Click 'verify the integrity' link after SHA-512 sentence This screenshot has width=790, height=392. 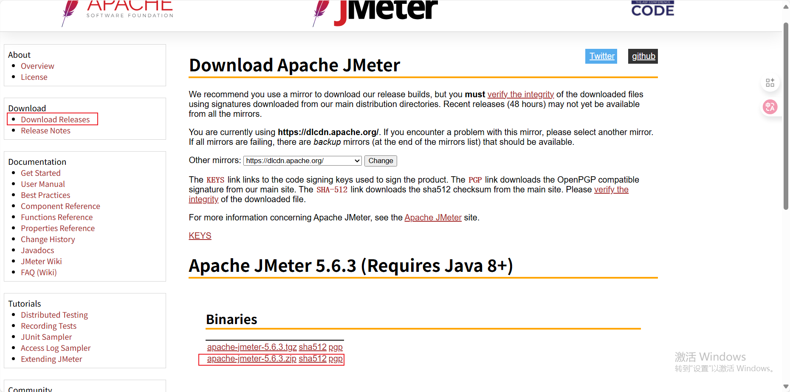pos(611,189)
